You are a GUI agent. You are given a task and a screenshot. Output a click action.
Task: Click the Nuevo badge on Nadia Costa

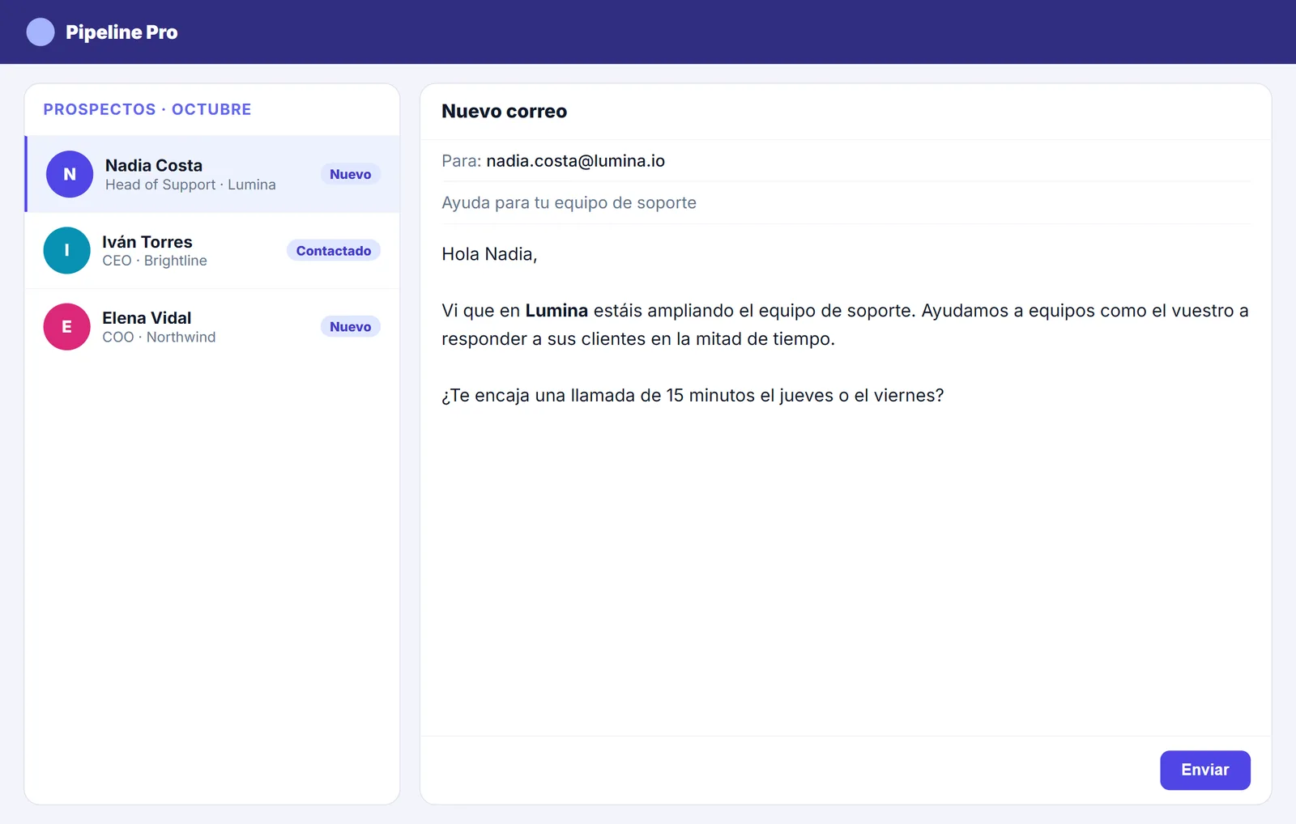pos(350,174)
